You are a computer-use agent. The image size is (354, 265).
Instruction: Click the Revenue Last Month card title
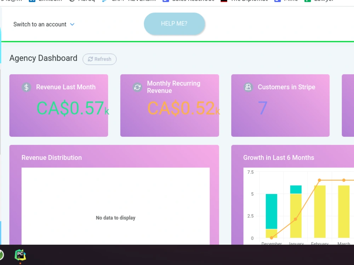[x=66, y=87]
